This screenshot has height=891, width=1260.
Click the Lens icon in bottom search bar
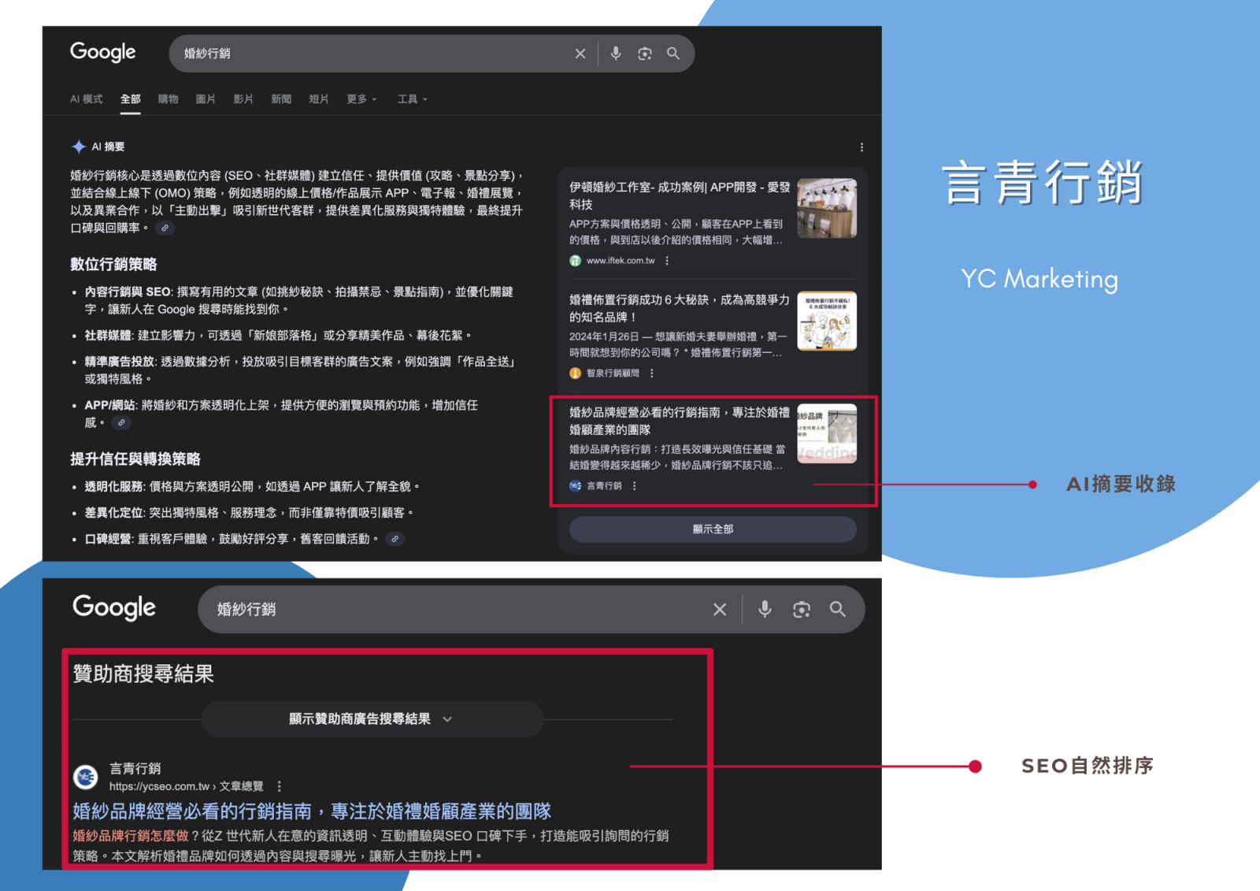[x=802, y=609]
